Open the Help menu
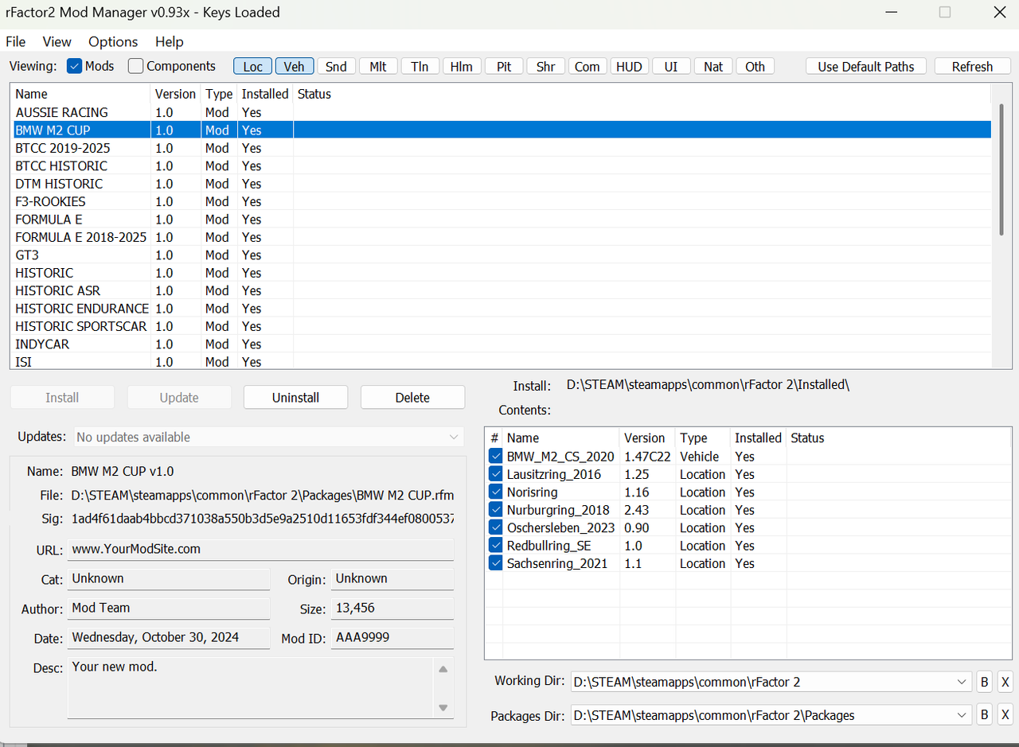 [169, 41]
